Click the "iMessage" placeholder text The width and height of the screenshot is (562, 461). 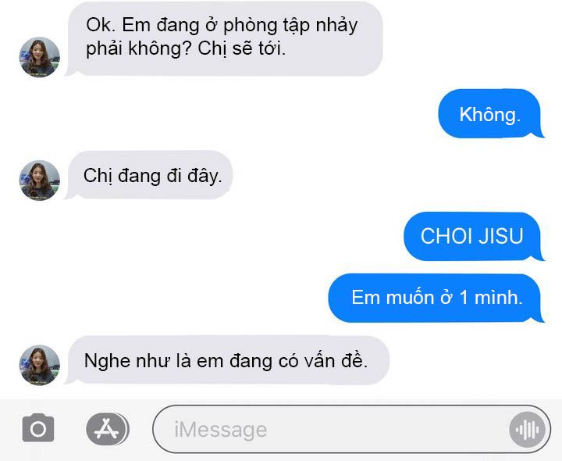pos(221,430)
